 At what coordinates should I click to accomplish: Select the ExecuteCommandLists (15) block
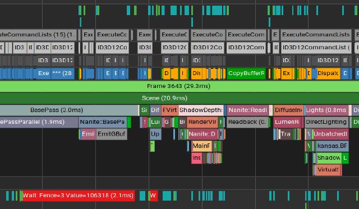coord(38,35)
